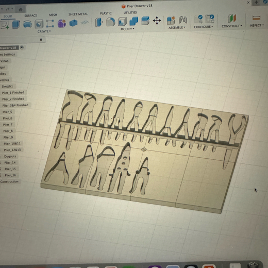Viewport: 268px width, 268px height.
Task: Click the Redo arrow
Action: [8, 9]
